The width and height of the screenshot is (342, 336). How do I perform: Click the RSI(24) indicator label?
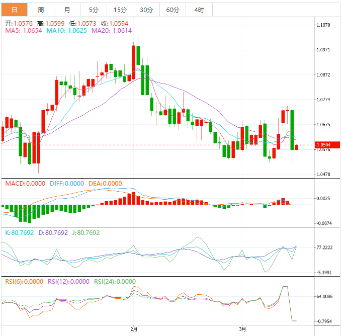[x=115, y=282]
